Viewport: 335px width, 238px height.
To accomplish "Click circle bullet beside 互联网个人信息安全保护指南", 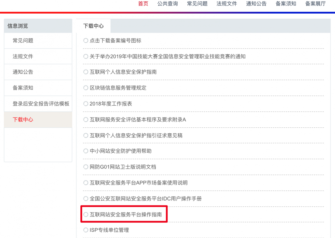I will pos(86,72).
